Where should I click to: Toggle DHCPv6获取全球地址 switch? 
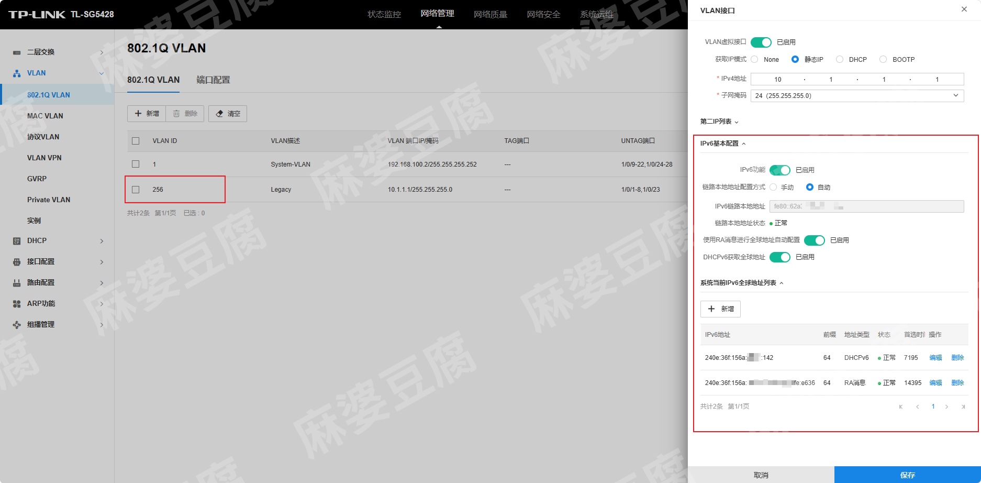(780, 257)
